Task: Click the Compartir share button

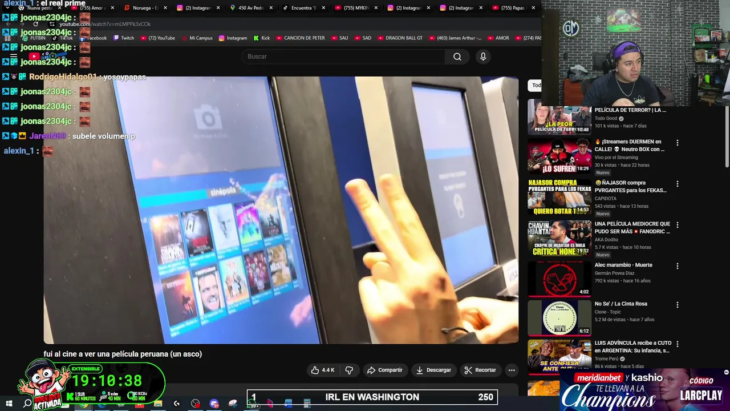Action: (x=385, y=370)
